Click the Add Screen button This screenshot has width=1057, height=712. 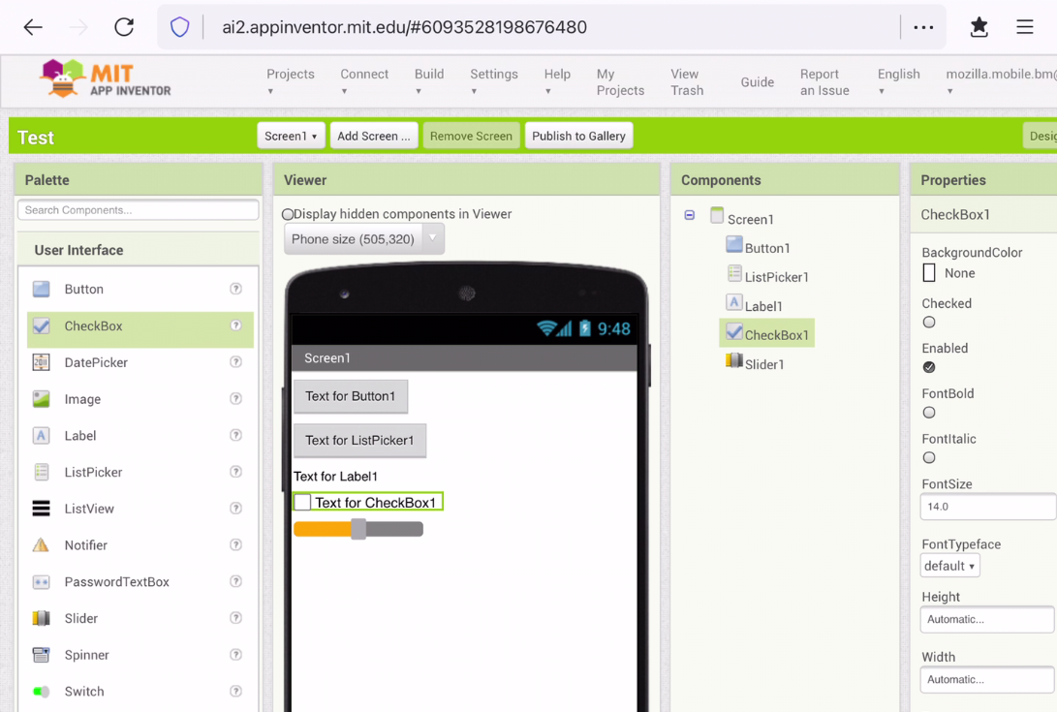click(374, 136)
